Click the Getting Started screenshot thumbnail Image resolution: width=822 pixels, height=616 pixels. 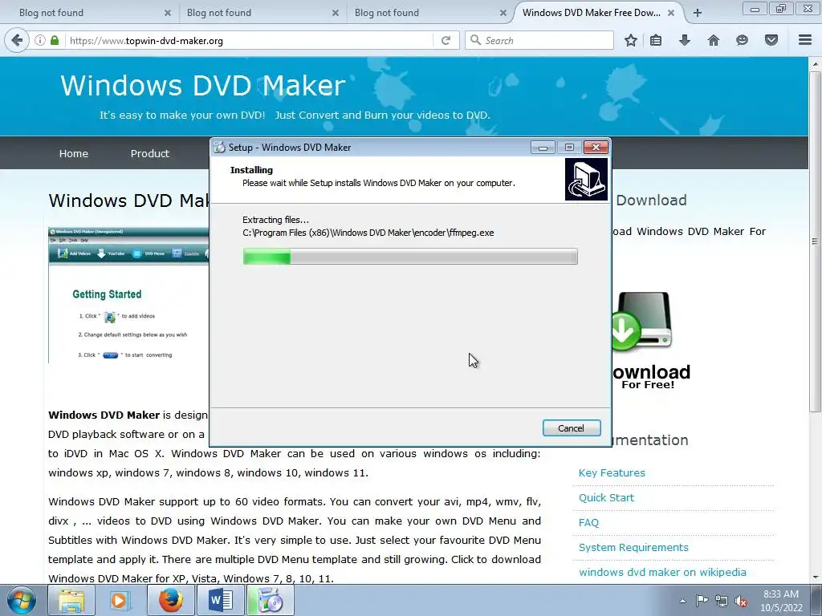coord(128,295)
